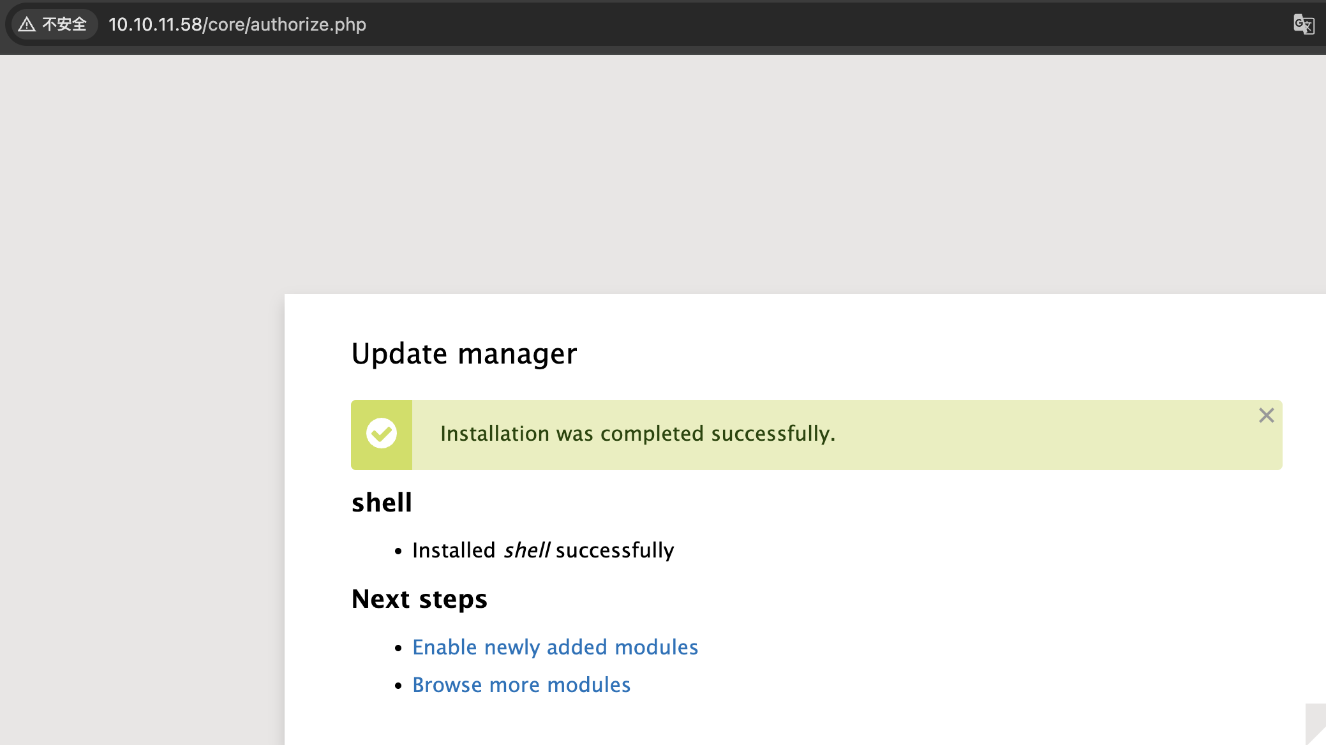Click the Enable newly added modules link
This screenshot has width=1326, height=745.
pos(555,647)
